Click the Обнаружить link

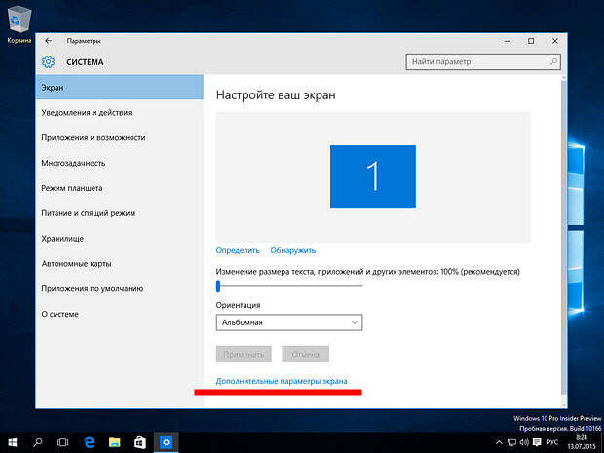tap(293, 250)
